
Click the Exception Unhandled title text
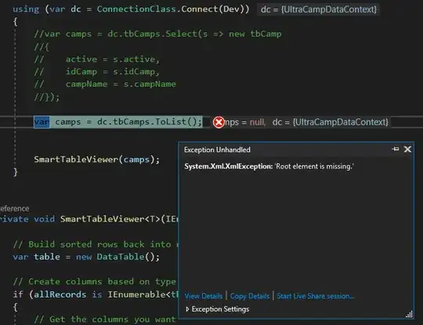tap(217, 150)
